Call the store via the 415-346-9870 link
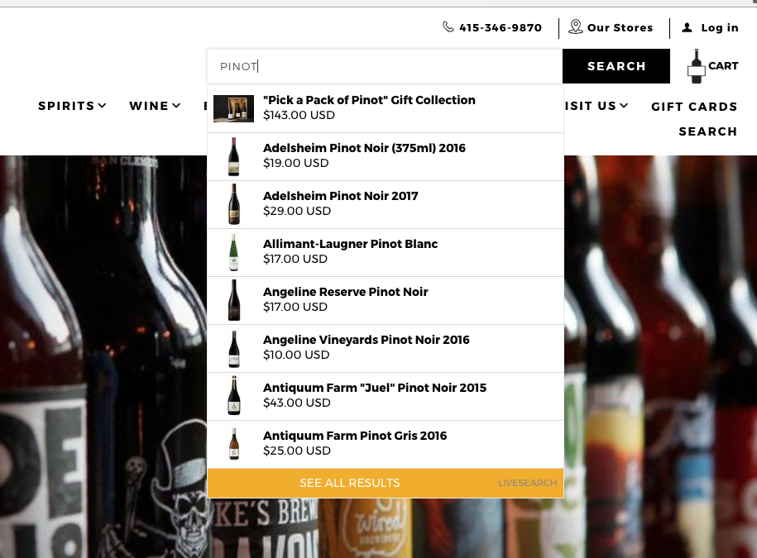Image resolution: width=757 pixels, height=558 pixels. click(500, 27)
